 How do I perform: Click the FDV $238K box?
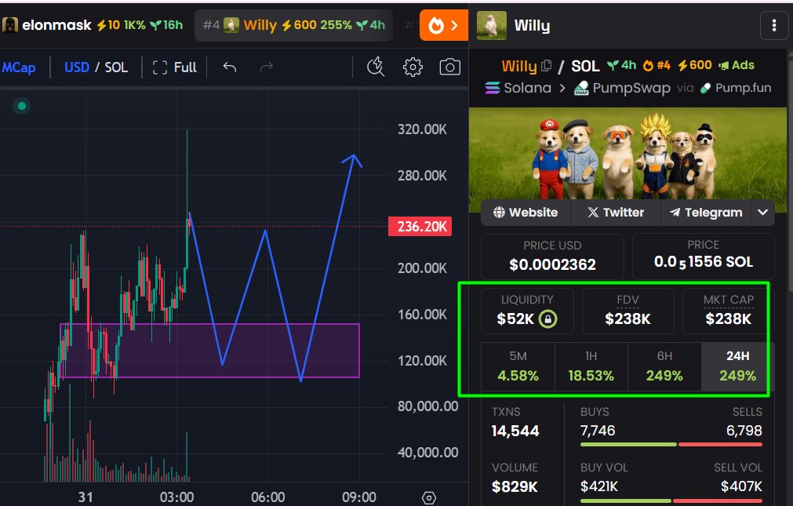pos(628,310)
